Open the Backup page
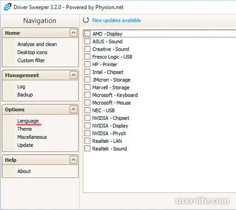Image resolution: width=236 pixels, height=210 pixels. pyautogui.click(x=25, y=94)
